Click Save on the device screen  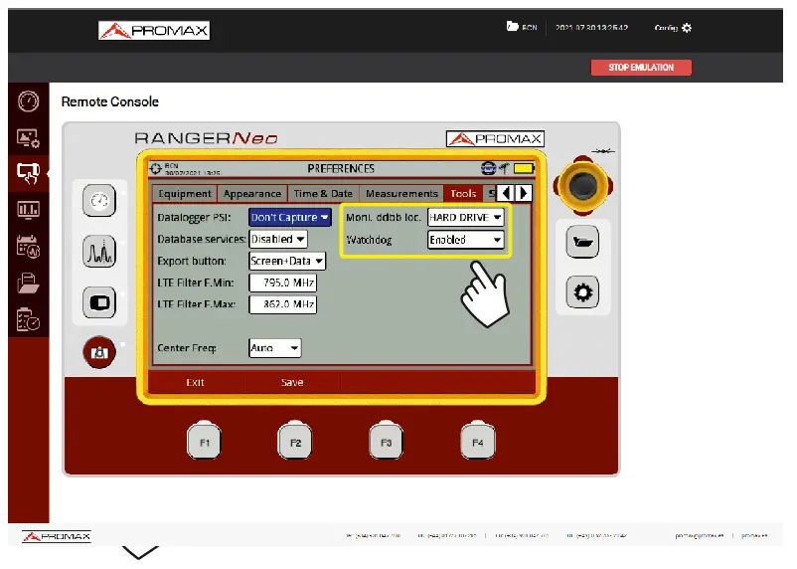pyautogui.click(x=292, y=382)
